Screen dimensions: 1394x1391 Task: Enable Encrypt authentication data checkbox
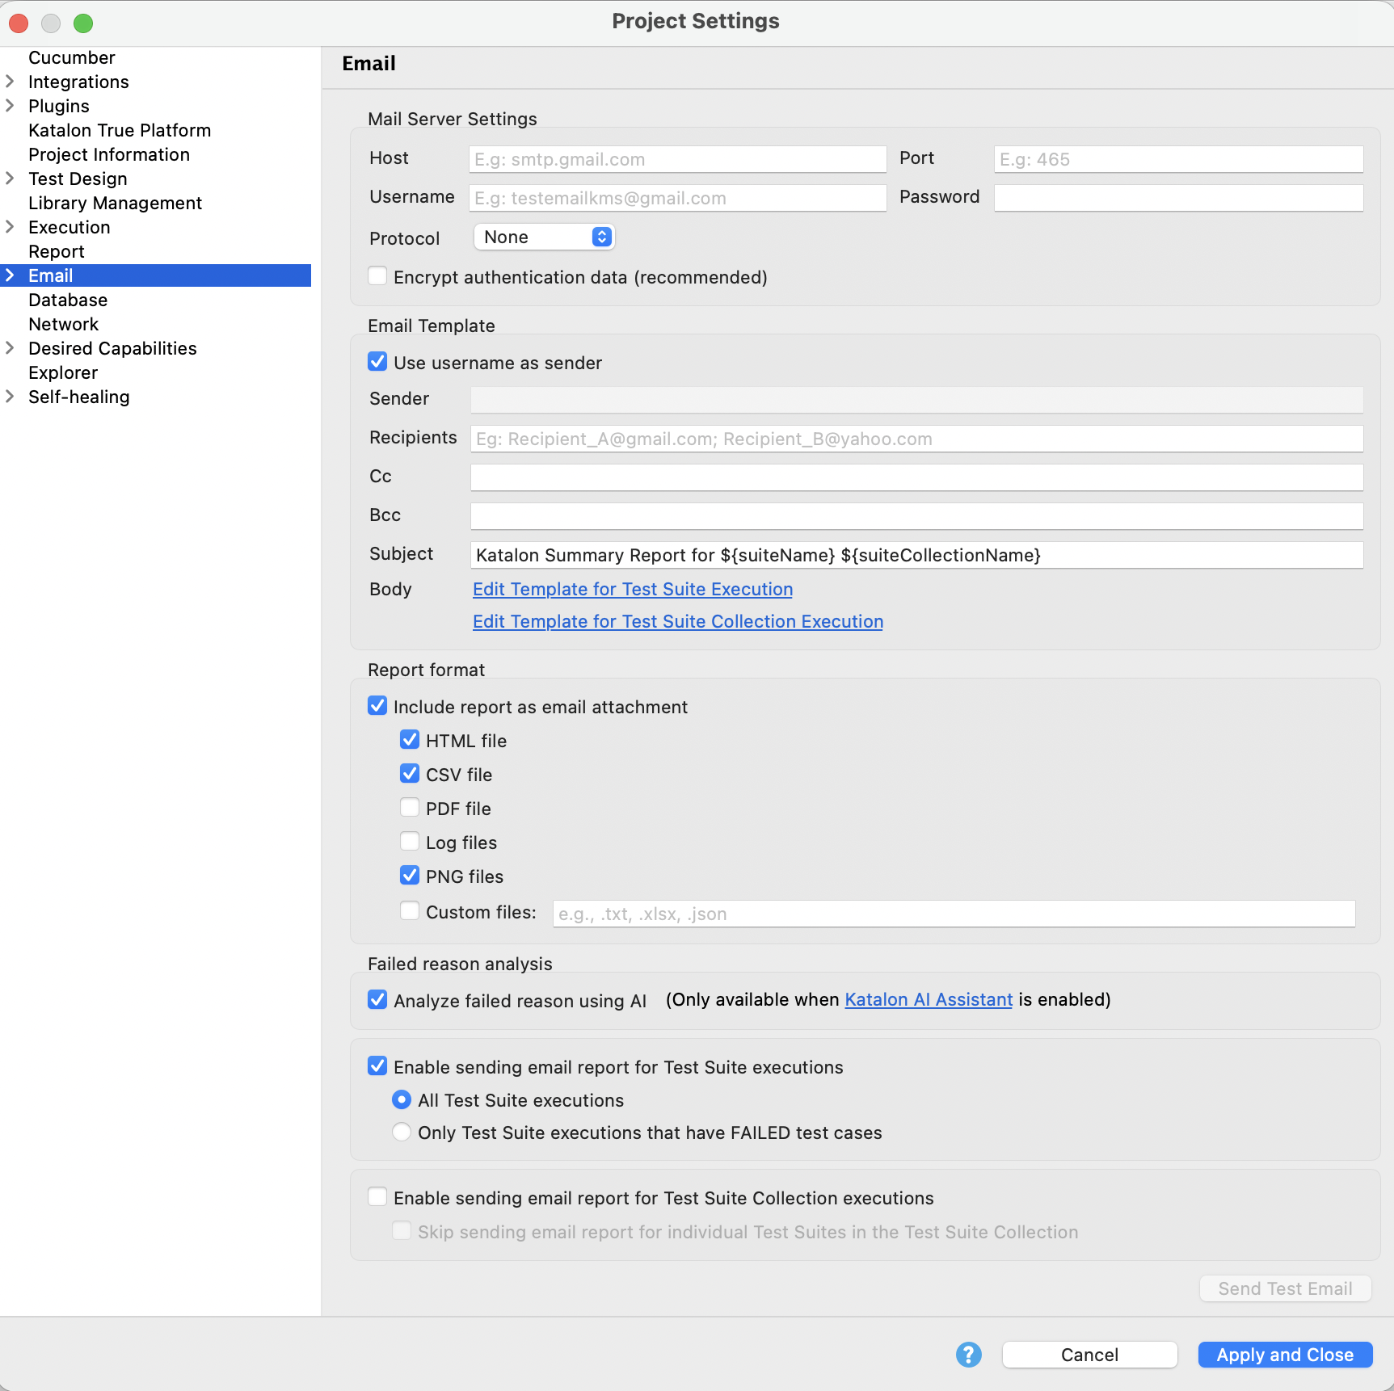pyautogui.click(x=377, y=276)
